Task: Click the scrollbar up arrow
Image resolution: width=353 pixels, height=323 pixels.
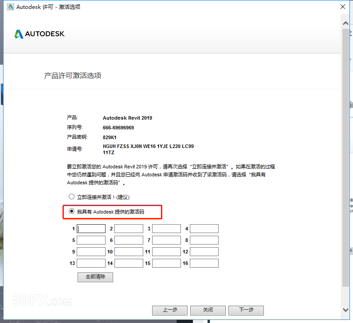Action: [x=345, y=23]
